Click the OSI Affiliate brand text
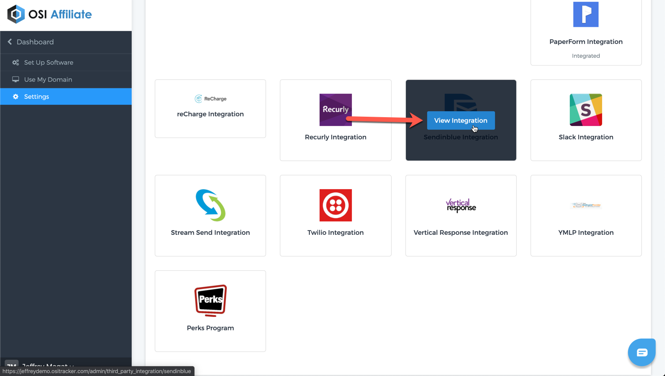This screenshot has width=665, height=376. tap(60, 14)
